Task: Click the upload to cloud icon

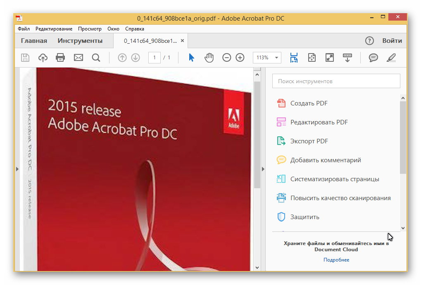Action: [43, 58]
